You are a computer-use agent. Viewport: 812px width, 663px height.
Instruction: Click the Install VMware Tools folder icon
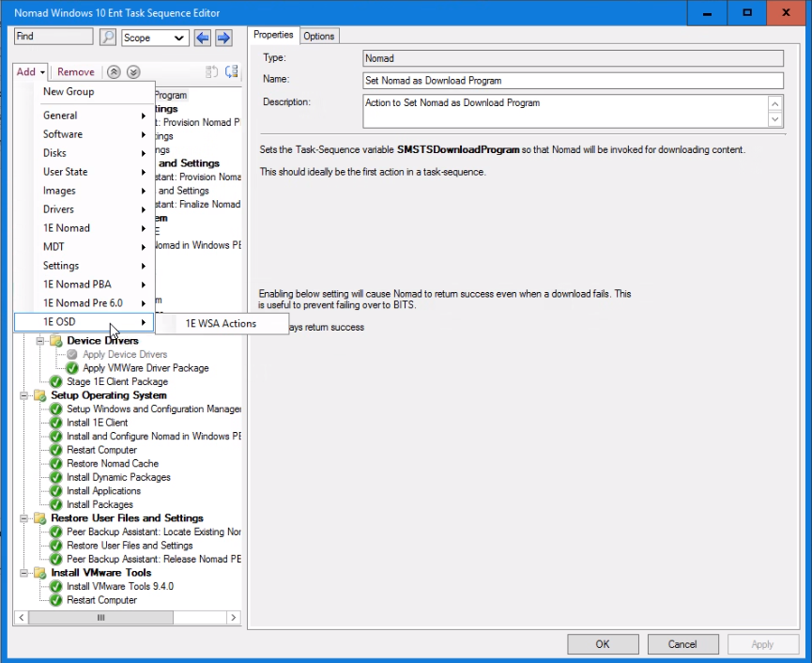tap(39, 573)
